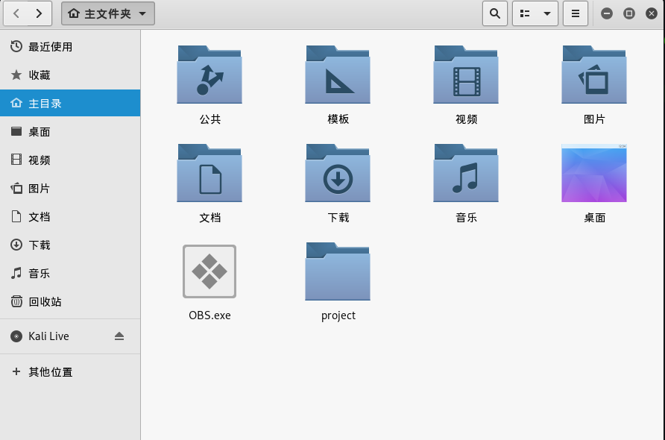Viewport: 665px width, 440px height.
Task: Open 回收站 trash in the sidebar
Action: 70,302
